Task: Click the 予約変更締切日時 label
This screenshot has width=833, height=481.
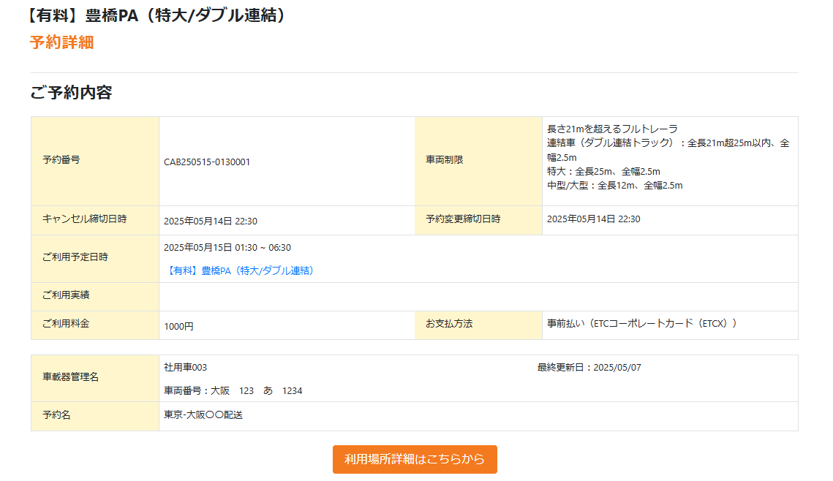Action: point(464,219)
